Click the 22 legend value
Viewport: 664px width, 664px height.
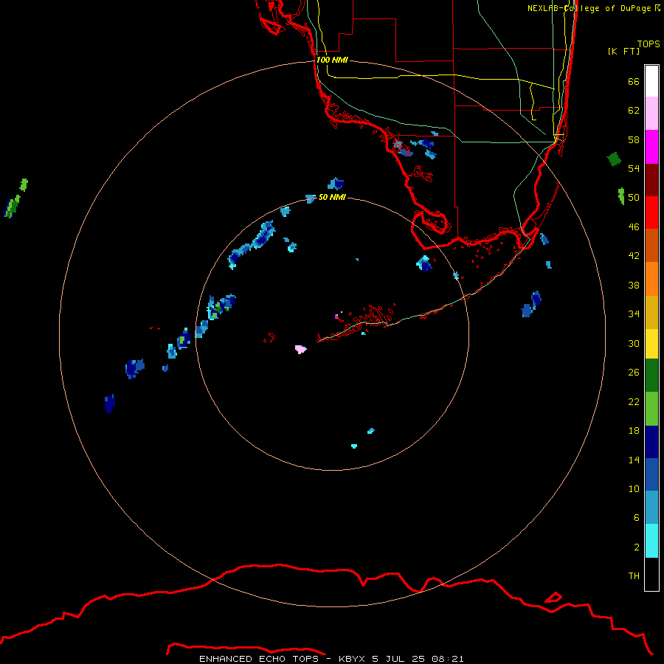[634, 401]
